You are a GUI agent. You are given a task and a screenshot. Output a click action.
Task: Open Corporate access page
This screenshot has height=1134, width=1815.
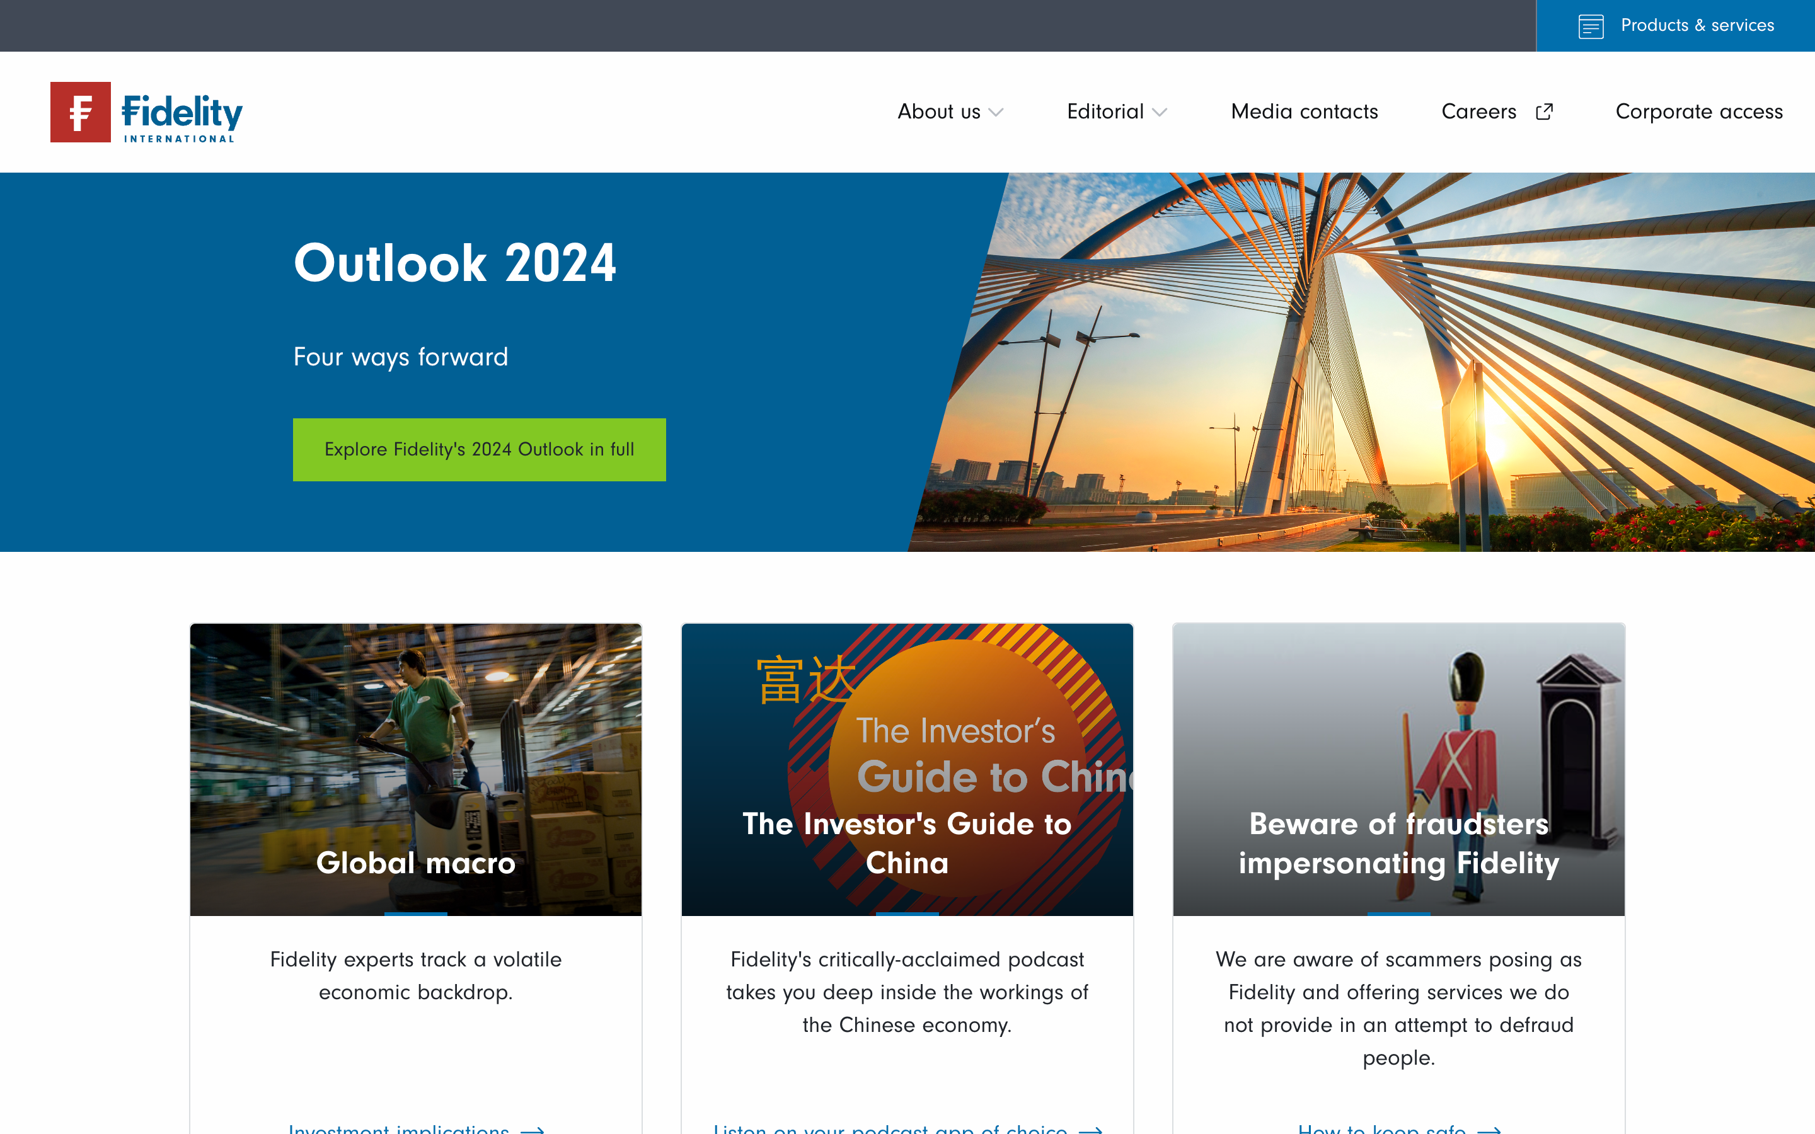point(1699,112)
